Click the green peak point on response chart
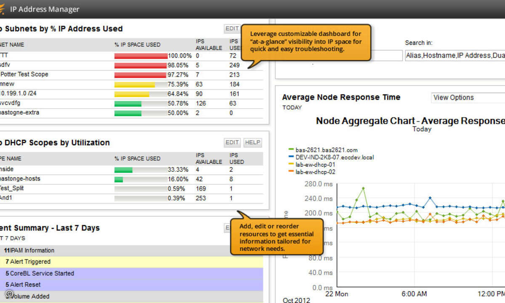Viewport: 505px width, 303px height. click(363, 188)
